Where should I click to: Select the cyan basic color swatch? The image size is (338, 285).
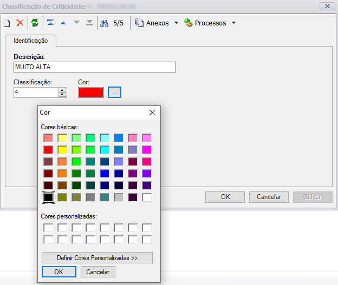tap(105, 150)
